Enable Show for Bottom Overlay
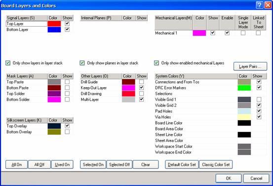 [x=67, y=132]
